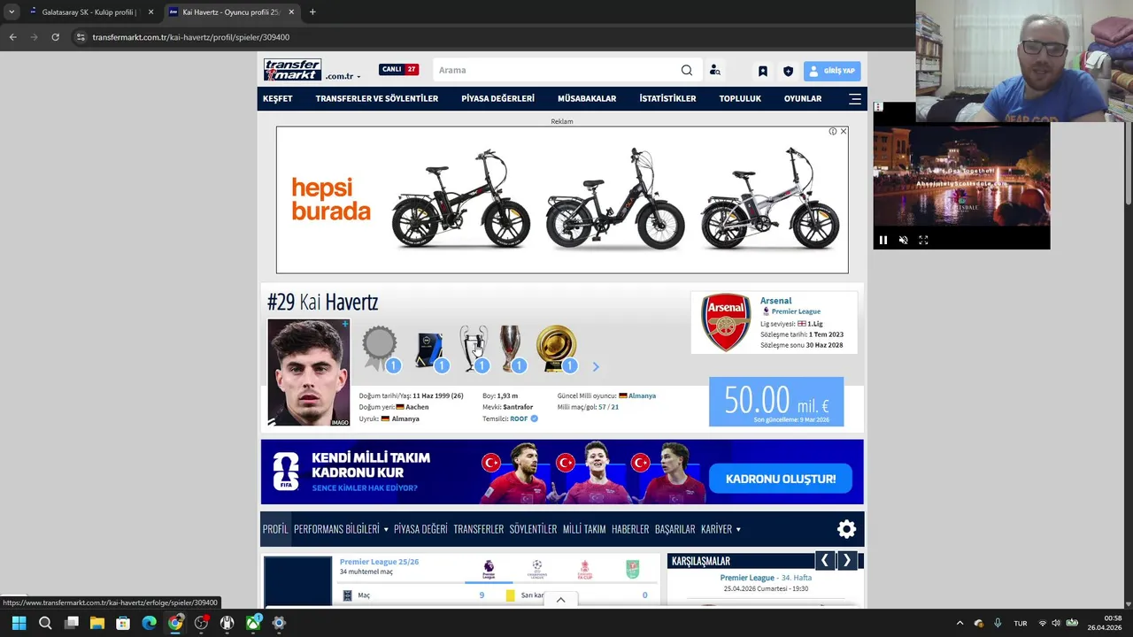Open the TOPLULUK menu
This screenshot has height=637, width=1133.
[x=740, y=98]
